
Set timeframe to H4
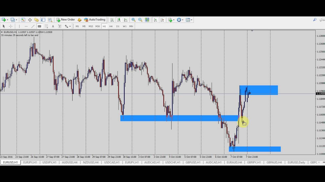point(111,26)
